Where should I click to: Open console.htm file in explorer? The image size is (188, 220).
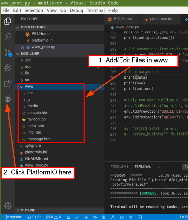[x=60, y=113]
